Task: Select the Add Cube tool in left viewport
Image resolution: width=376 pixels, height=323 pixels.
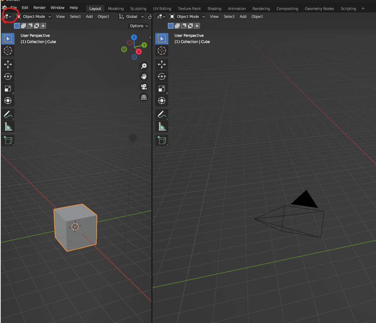Action: [8, 140]
